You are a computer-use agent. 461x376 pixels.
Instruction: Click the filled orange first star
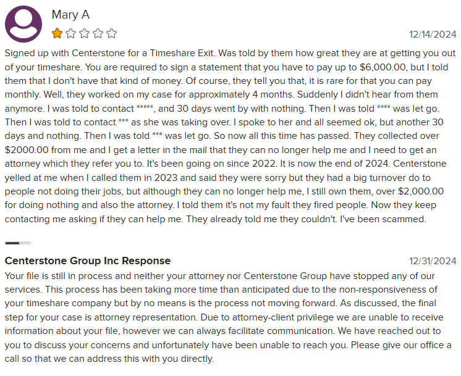57,33
